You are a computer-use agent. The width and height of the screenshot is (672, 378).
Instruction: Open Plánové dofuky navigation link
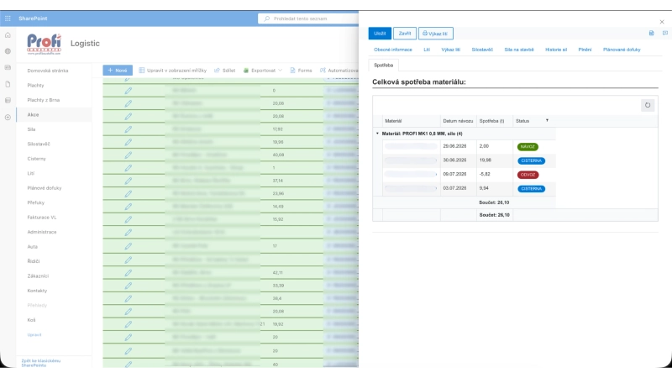[45, 187]
